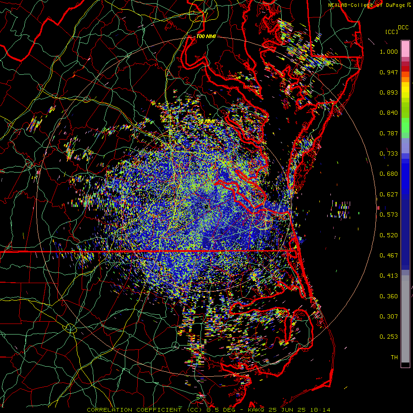Click the 0.947 legend value
The image size is (413, 413).
click(x=389, y=72)
